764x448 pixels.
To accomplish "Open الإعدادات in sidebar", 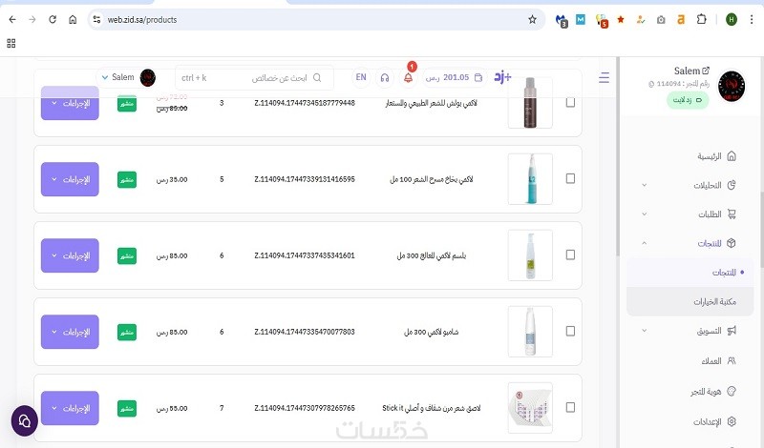I will tap(714, 421).
